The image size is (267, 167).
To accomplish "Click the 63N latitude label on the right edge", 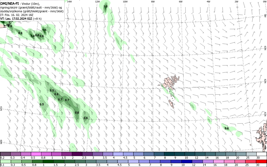I will (265, 48).
